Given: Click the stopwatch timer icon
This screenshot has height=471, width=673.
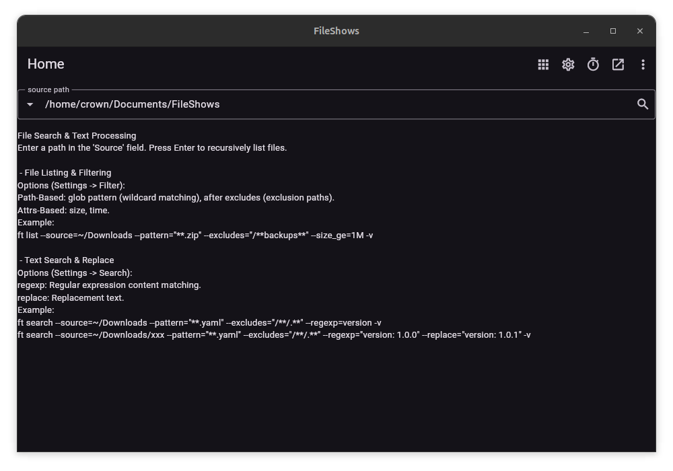Looking at the screenshot, I should pyautogui.click(x=593, y=64).
